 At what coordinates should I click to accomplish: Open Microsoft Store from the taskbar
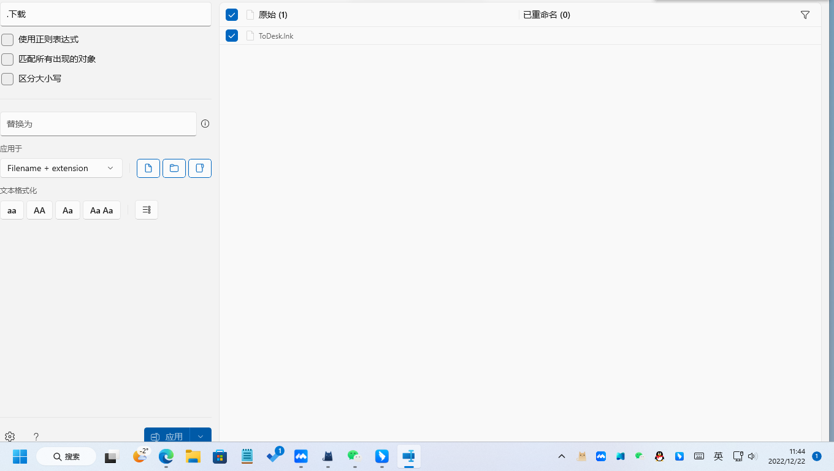[220, 456]
